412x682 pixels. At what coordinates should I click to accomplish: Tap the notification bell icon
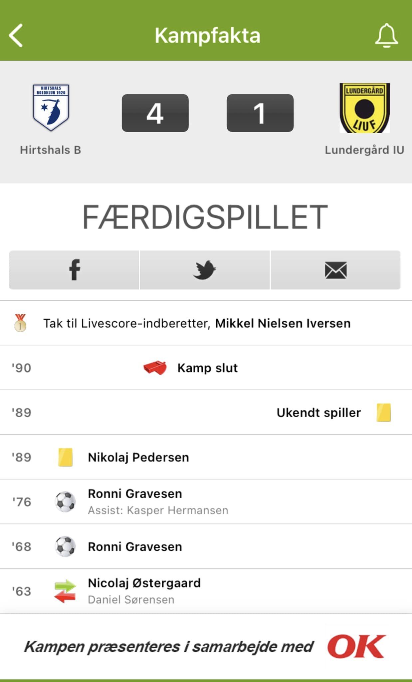pyautogui.click(x=386, y=35)
